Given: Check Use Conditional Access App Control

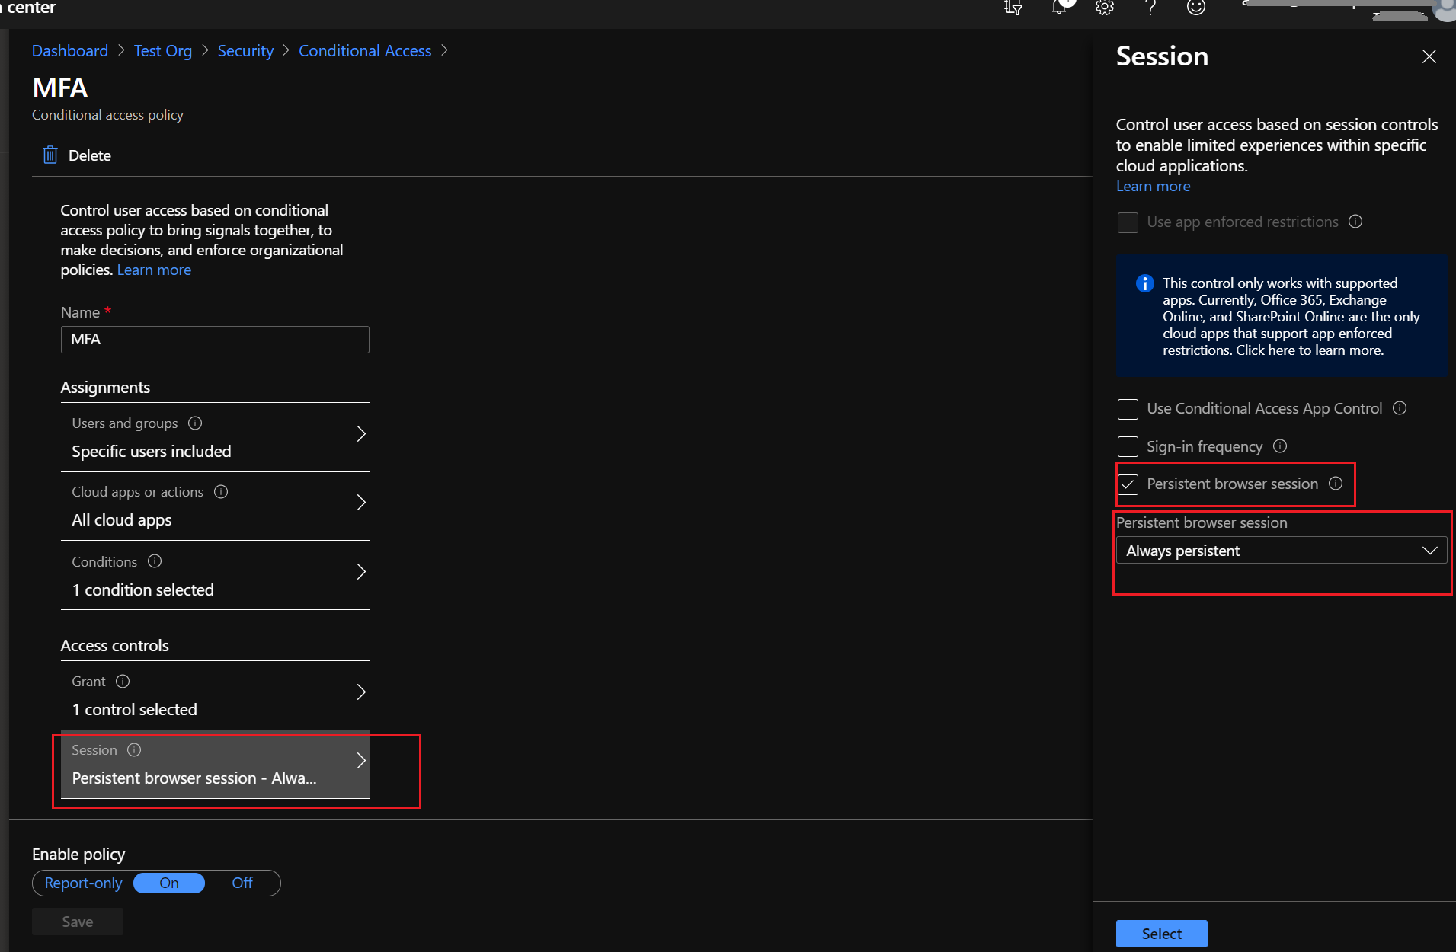Looking at the screenshot, I should point(1128,409).
